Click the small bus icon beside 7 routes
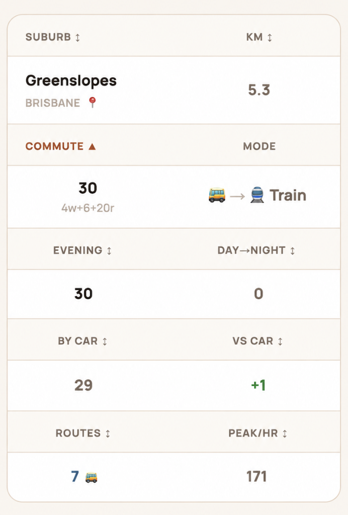 click(x=91, y=477)
